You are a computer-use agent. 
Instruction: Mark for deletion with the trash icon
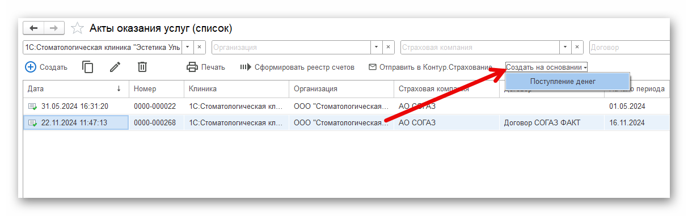[142, 67]
